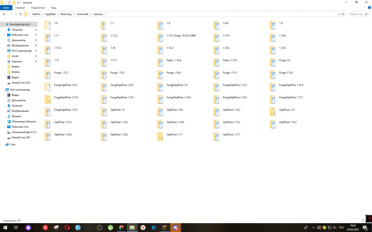This screenshot has width=372, height=232.
Task: Expand the chevron after versions in path
Action: tap(105, 14)
